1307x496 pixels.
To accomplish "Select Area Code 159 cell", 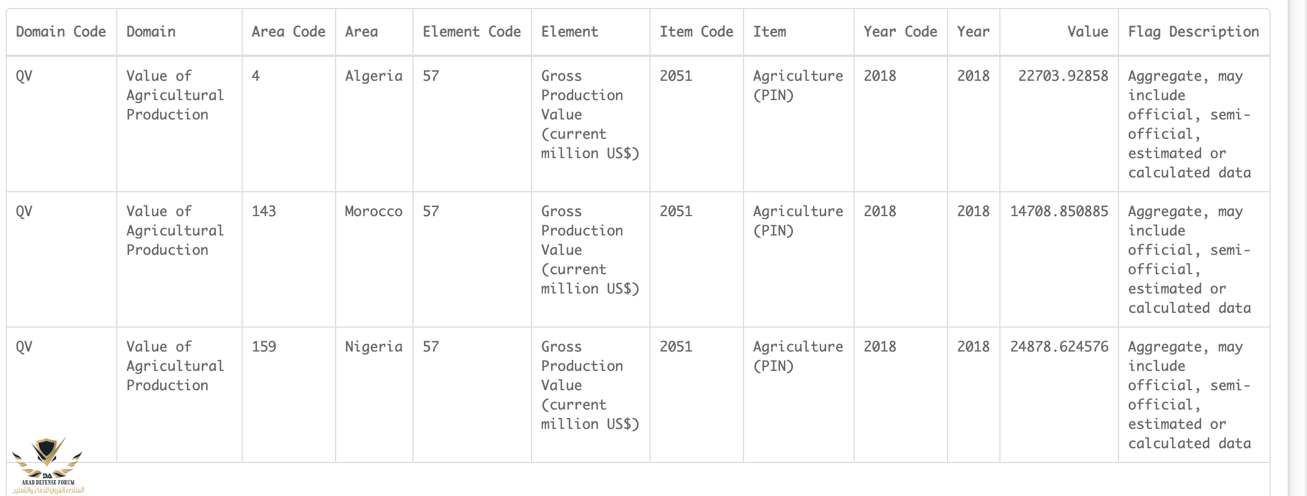I will click(264, 347).
